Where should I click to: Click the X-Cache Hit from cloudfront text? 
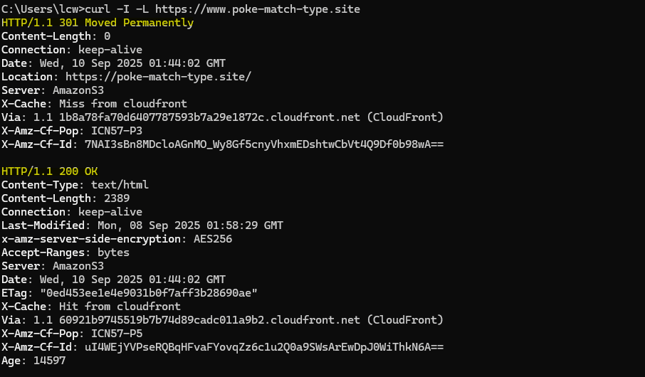tap(120, 307)
